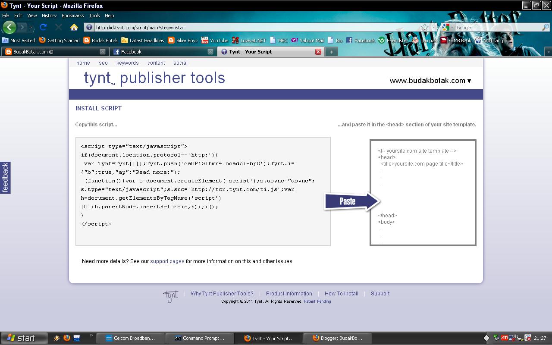This screenshot has width=552, height=345.
Task: Click the site identity icon in address bar
Action: click(x=89, y=27)
